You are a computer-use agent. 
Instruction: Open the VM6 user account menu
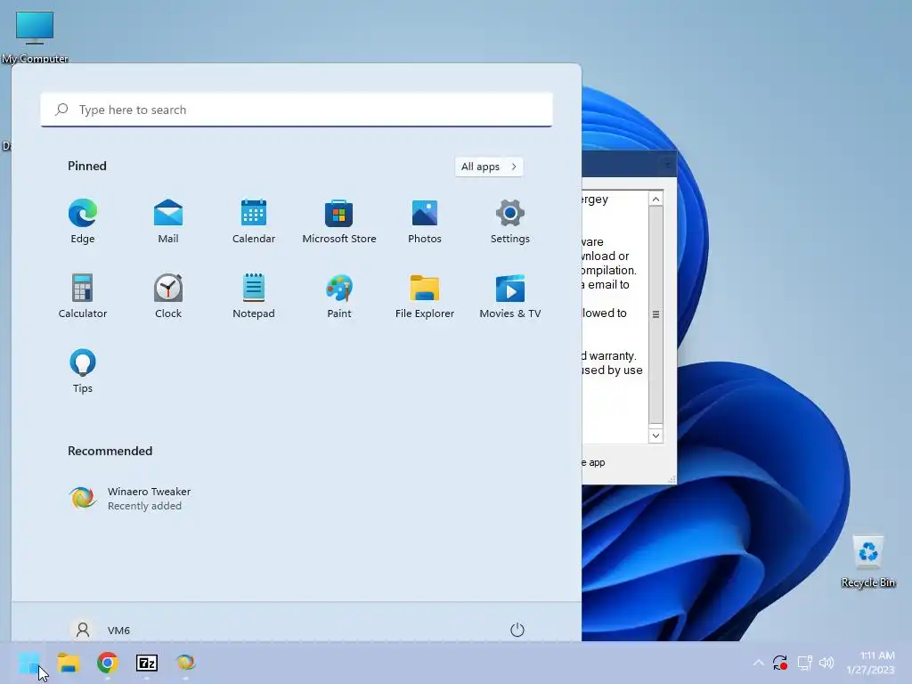click(100, 630)
